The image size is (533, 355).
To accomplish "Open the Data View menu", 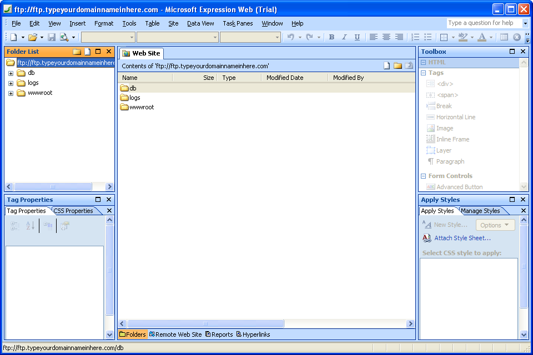I will coord(200,23).
